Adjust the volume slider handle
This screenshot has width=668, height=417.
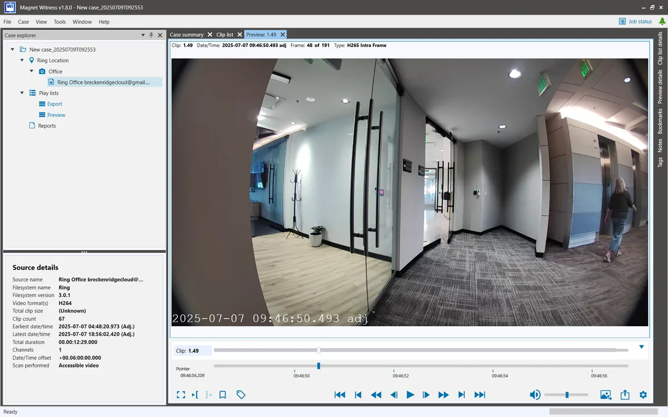click(x=567, y=395)
